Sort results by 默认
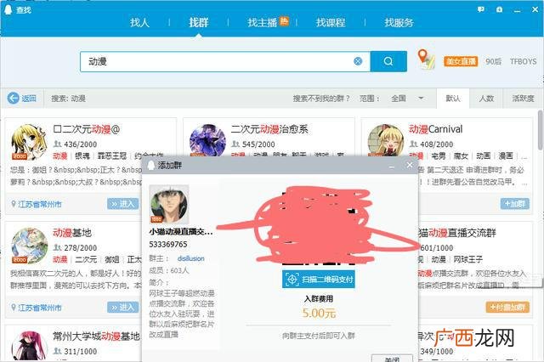544x362 pixels. [453, 99]
